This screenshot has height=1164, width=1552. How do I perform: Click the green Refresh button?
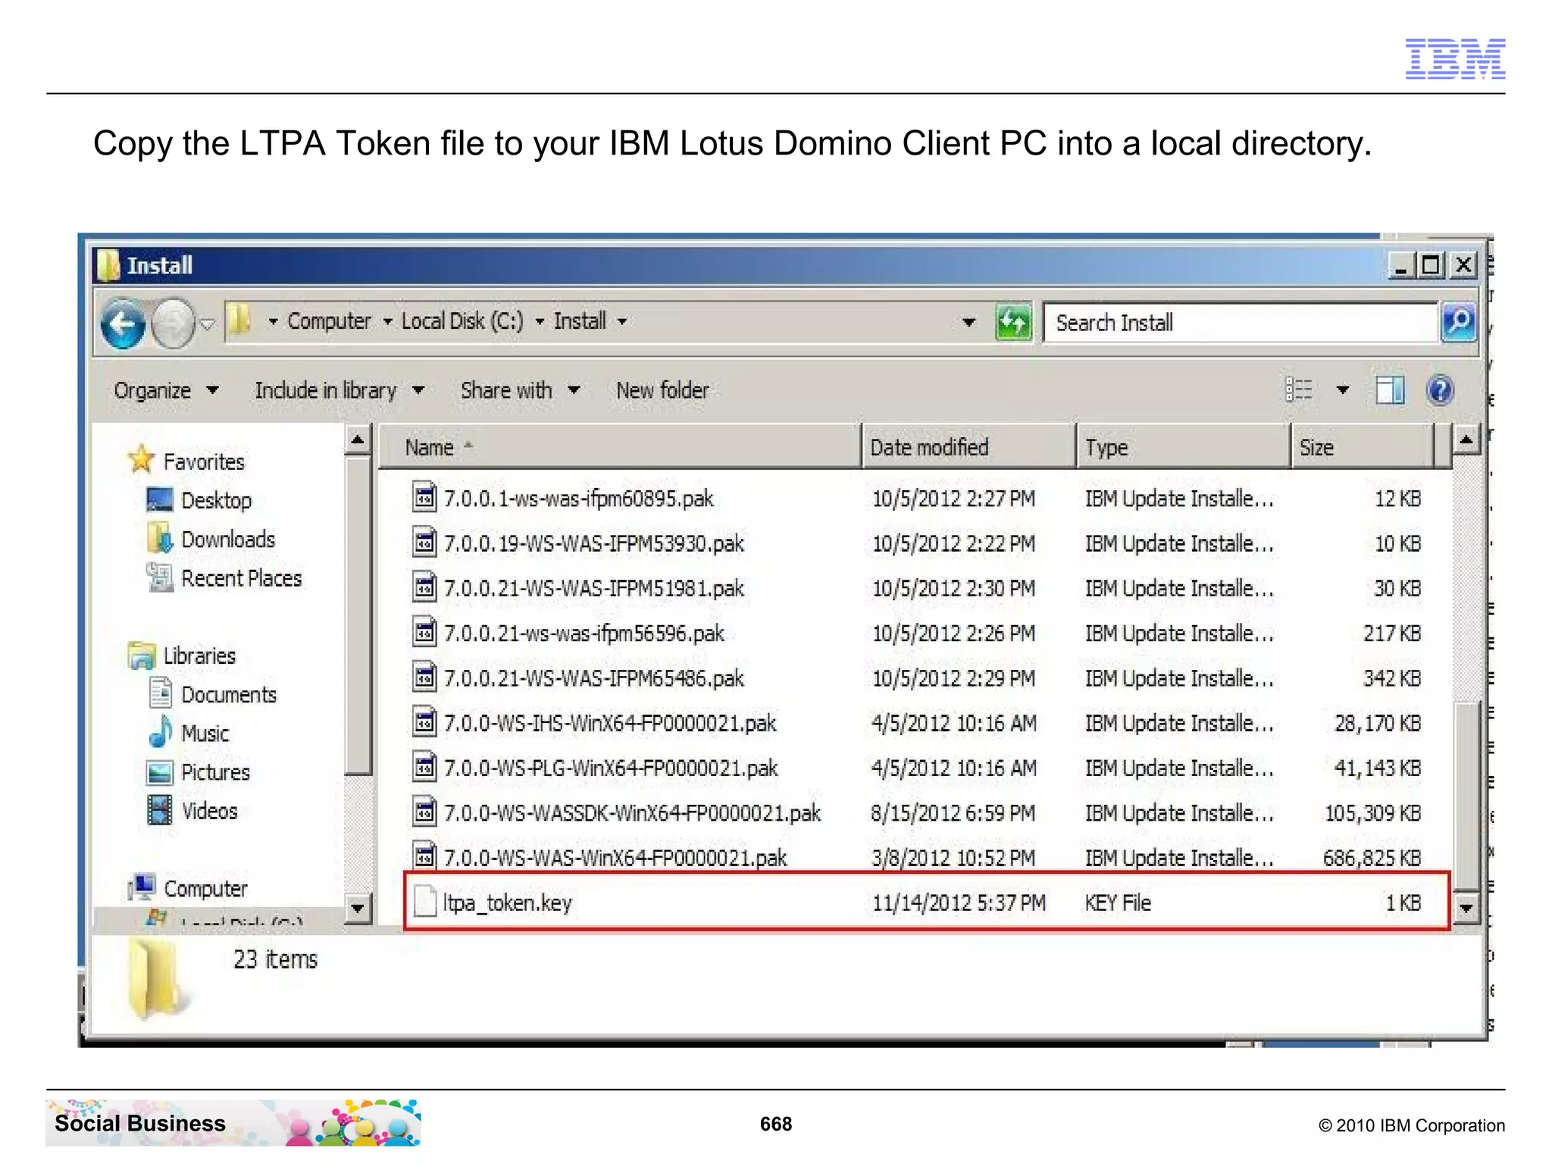point(1014,323)
